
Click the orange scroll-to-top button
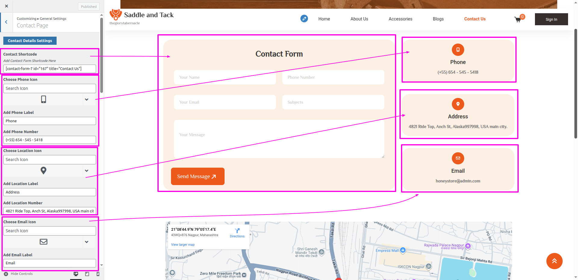[554, 261]
